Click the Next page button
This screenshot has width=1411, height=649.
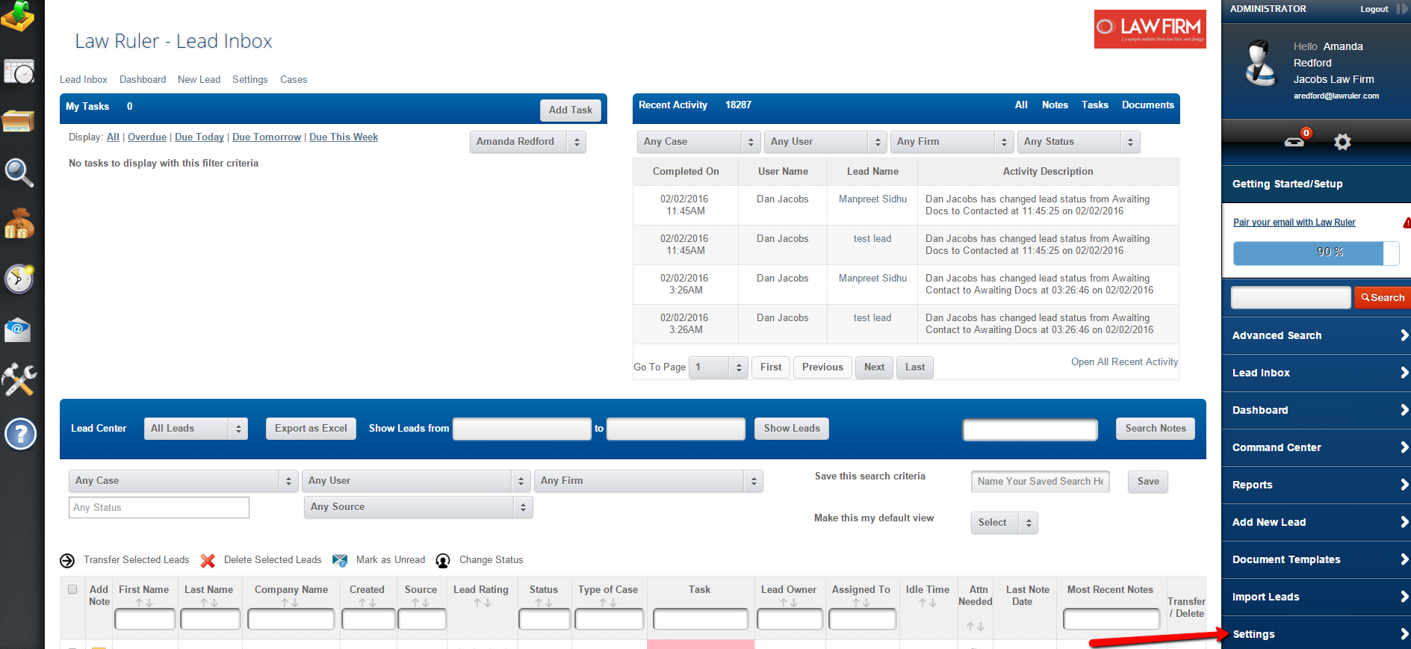click(x=874, y=367)
